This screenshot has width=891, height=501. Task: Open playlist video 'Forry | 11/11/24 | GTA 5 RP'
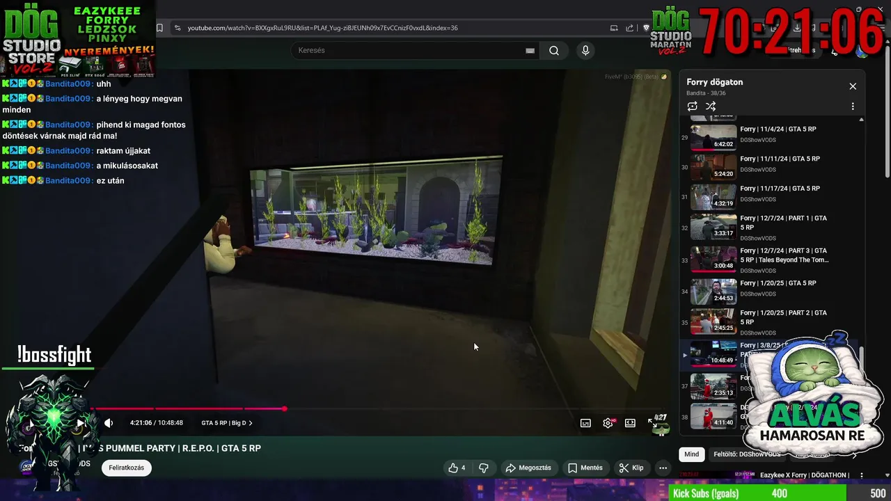[780, 159]
